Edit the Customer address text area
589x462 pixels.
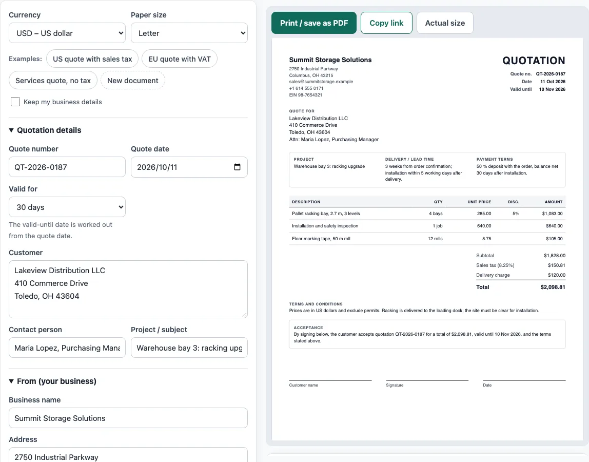coord(128,289)
